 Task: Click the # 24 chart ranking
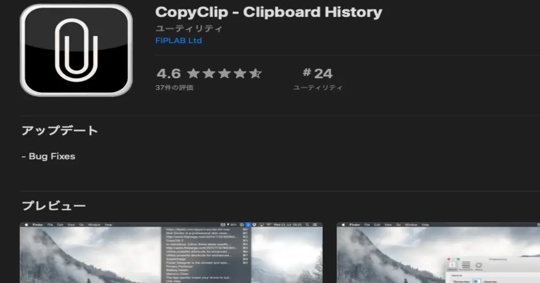[x=318, y=73]
